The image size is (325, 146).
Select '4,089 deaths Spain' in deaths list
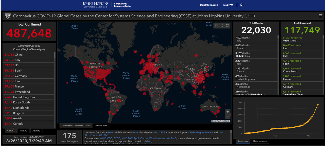pyautogui.click(x=255, y=47)
